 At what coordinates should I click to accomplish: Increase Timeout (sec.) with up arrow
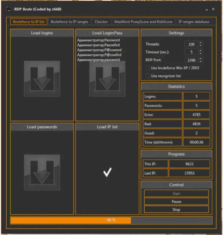200,51
